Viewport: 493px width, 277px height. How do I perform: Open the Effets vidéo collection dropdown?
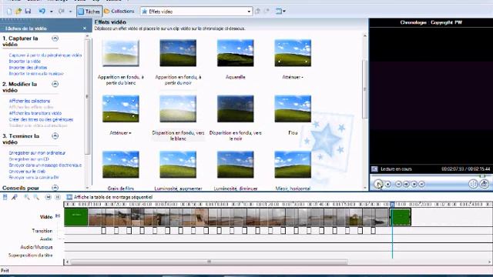point(196,12)
